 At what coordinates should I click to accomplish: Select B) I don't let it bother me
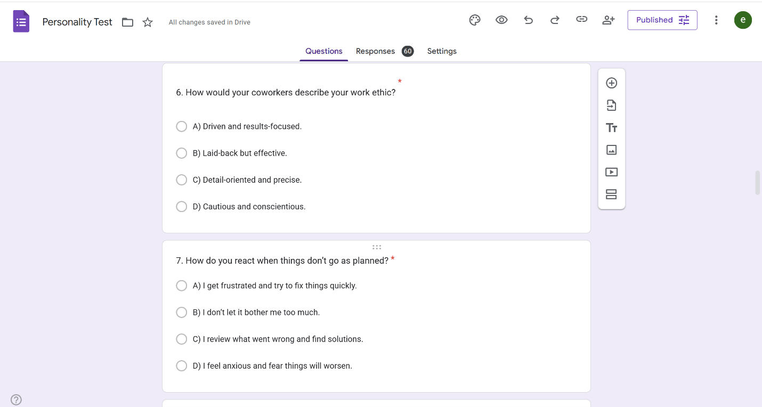point(182,312)
